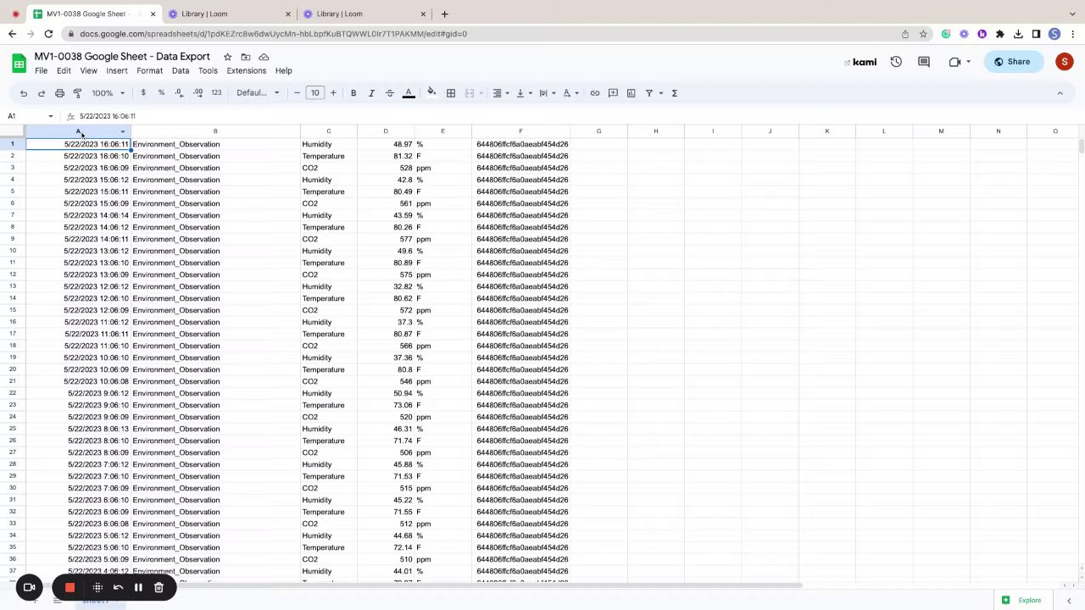Open vertical align dropdown
Screen dimensions: 1085x610
tap(523, 93)
